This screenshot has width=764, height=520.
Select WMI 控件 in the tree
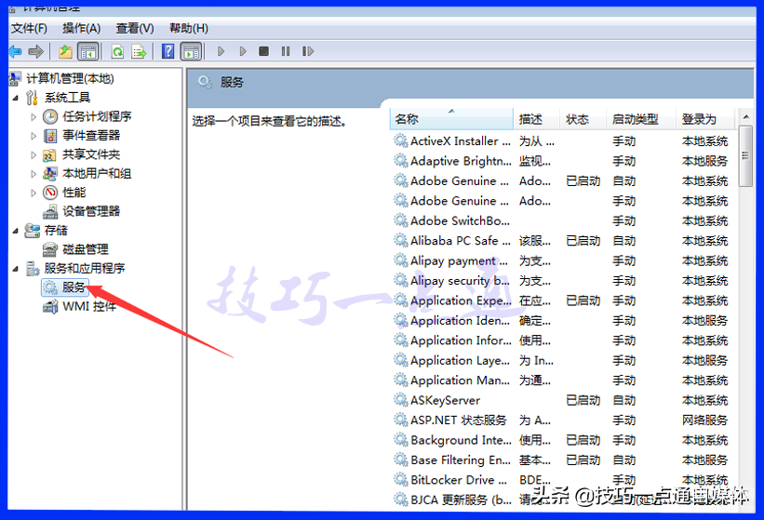(x=89, y=306)
